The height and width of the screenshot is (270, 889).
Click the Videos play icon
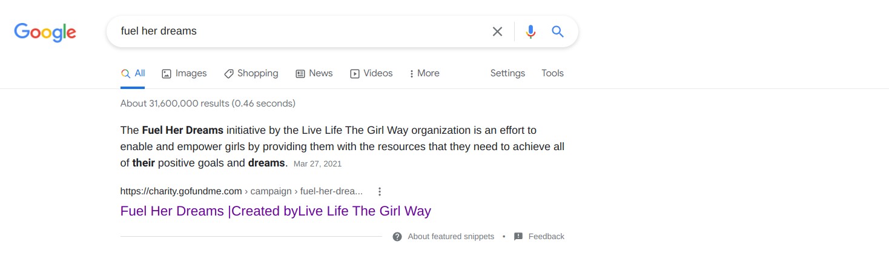(355, 74)
